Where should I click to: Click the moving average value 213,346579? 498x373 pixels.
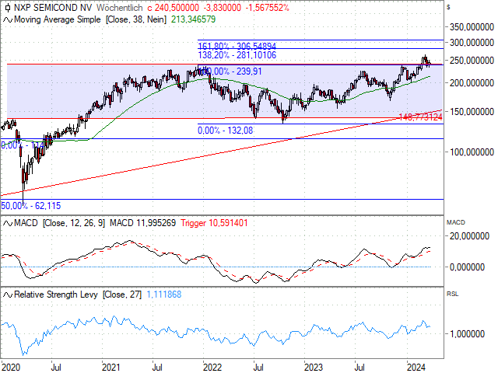click(194, 19)
